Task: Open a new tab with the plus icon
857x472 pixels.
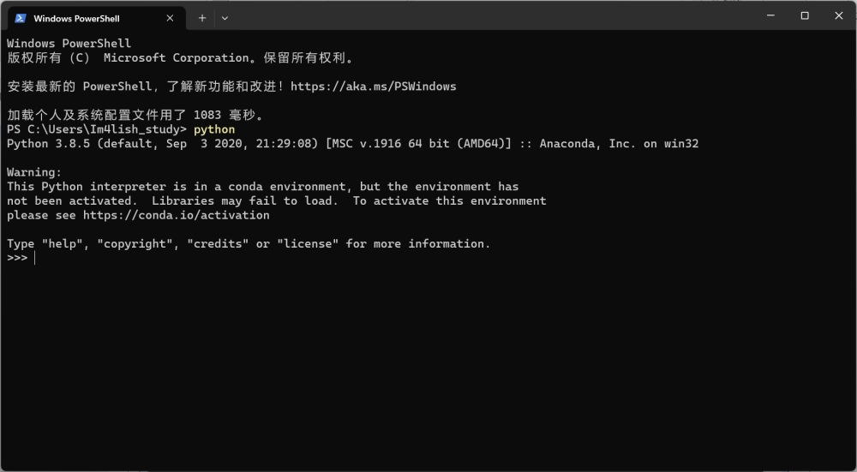Action: [x=202, y=18]
